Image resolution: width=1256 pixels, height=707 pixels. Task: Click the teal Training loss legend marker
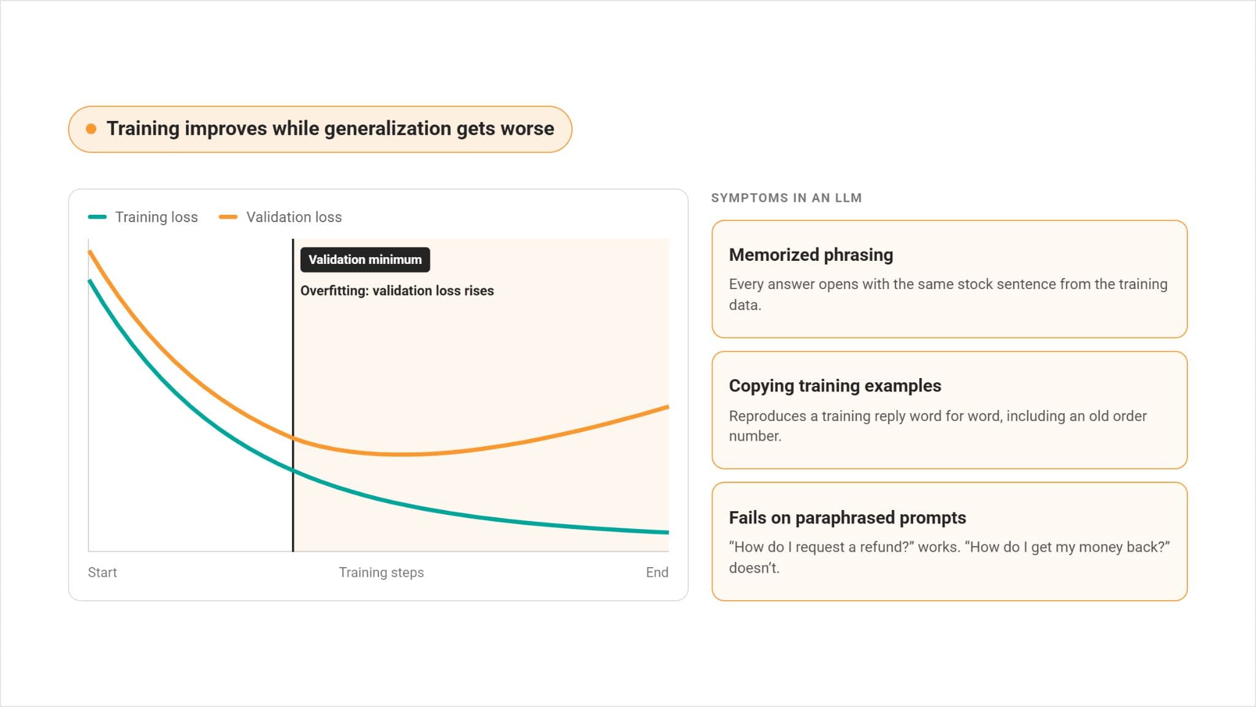pos(98,217)
